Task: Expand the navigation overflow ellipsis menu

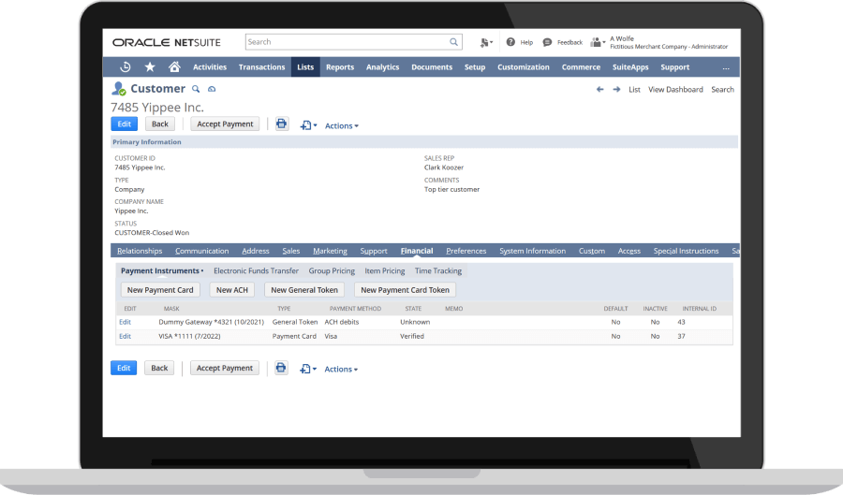Action: click(726, 67)
